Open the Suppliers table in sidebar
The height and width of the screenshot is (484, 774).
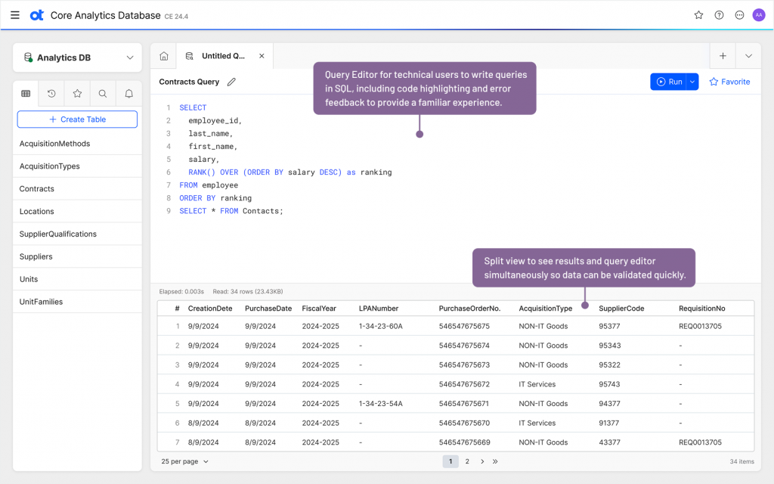36,256
